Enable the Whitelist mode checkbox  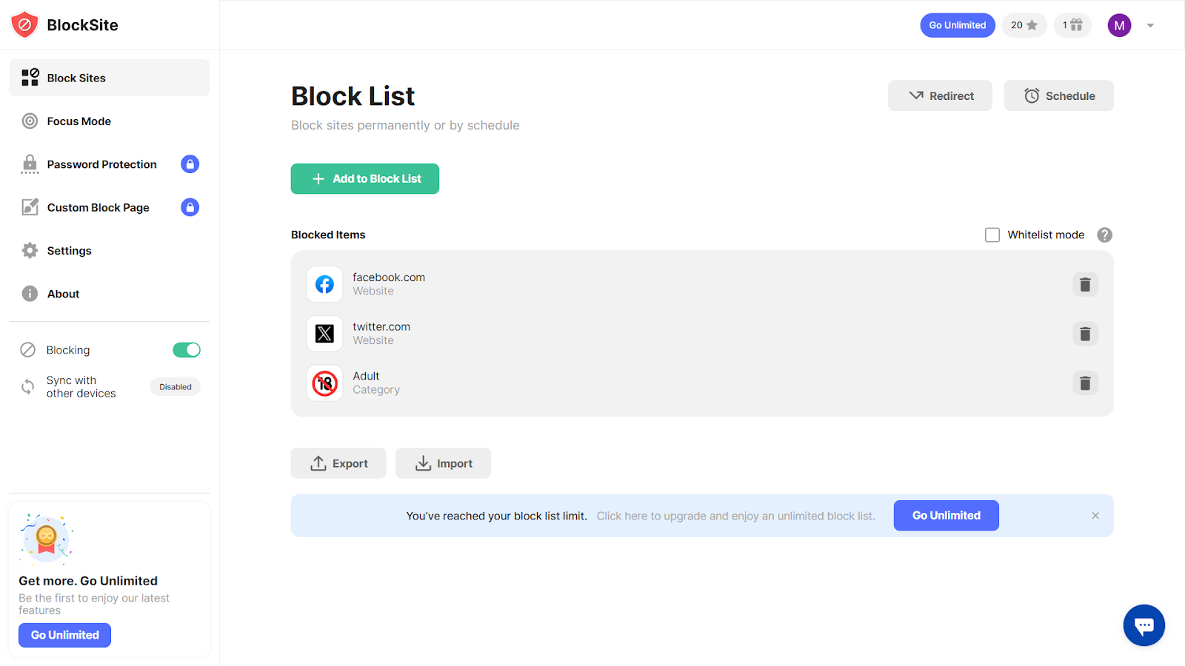pos(992,235)
